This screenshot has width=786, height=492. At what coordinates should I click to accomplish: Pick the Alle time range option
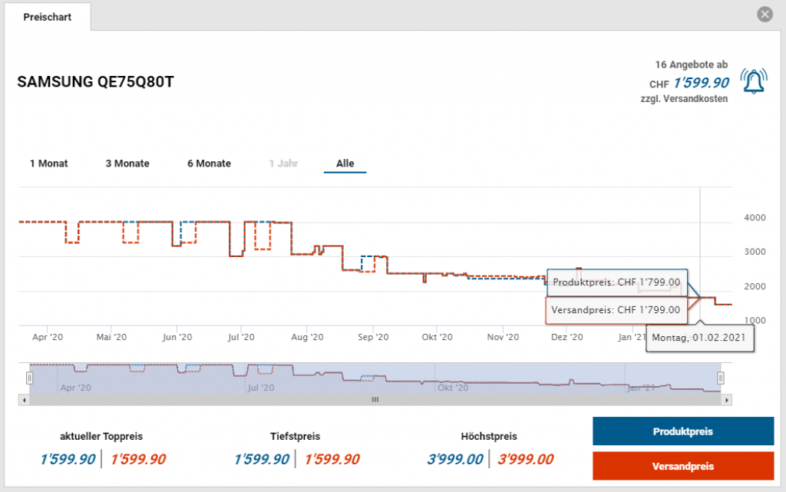tap(345, 163)
